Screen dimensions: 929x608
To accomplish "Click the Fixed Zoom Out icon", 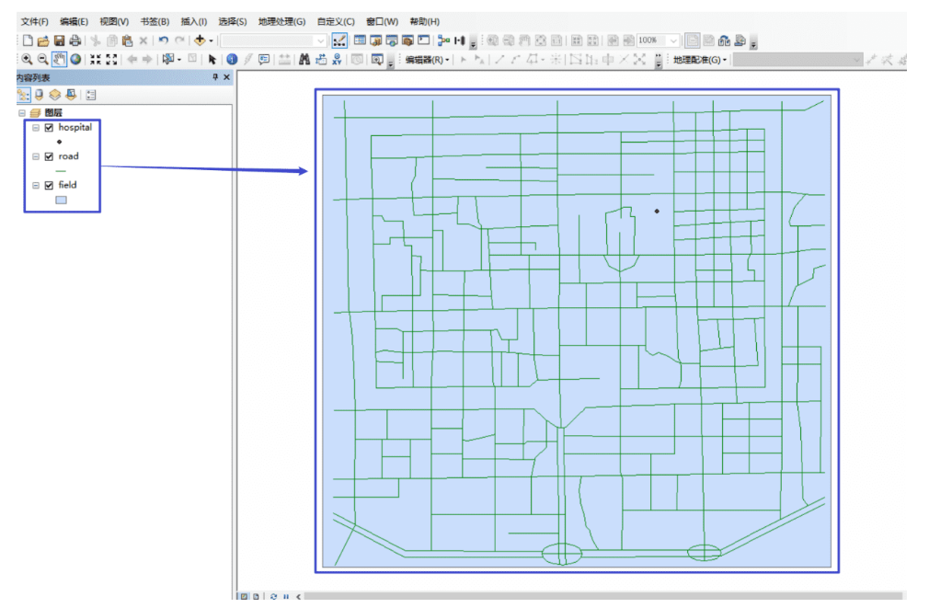I will point(111,59).
